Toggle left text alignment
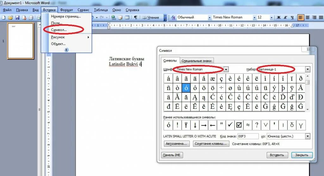 click(x=301, y=18)
